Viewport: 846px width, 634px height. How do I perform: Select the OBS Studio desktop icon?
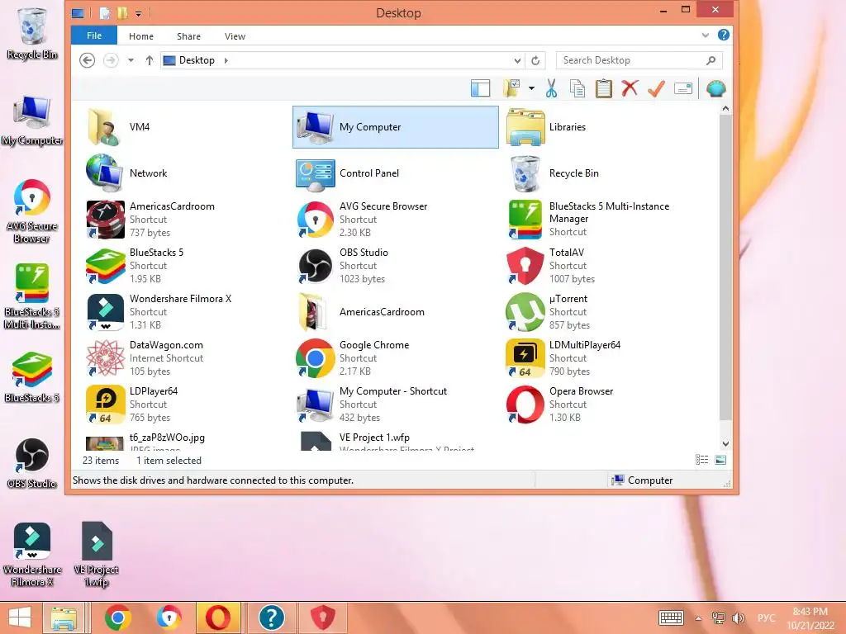coord(32,464)
